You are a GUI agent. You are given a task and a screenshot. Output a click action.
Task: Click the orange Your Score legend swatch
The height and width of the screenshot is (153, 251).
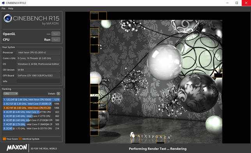click(4, 139)
